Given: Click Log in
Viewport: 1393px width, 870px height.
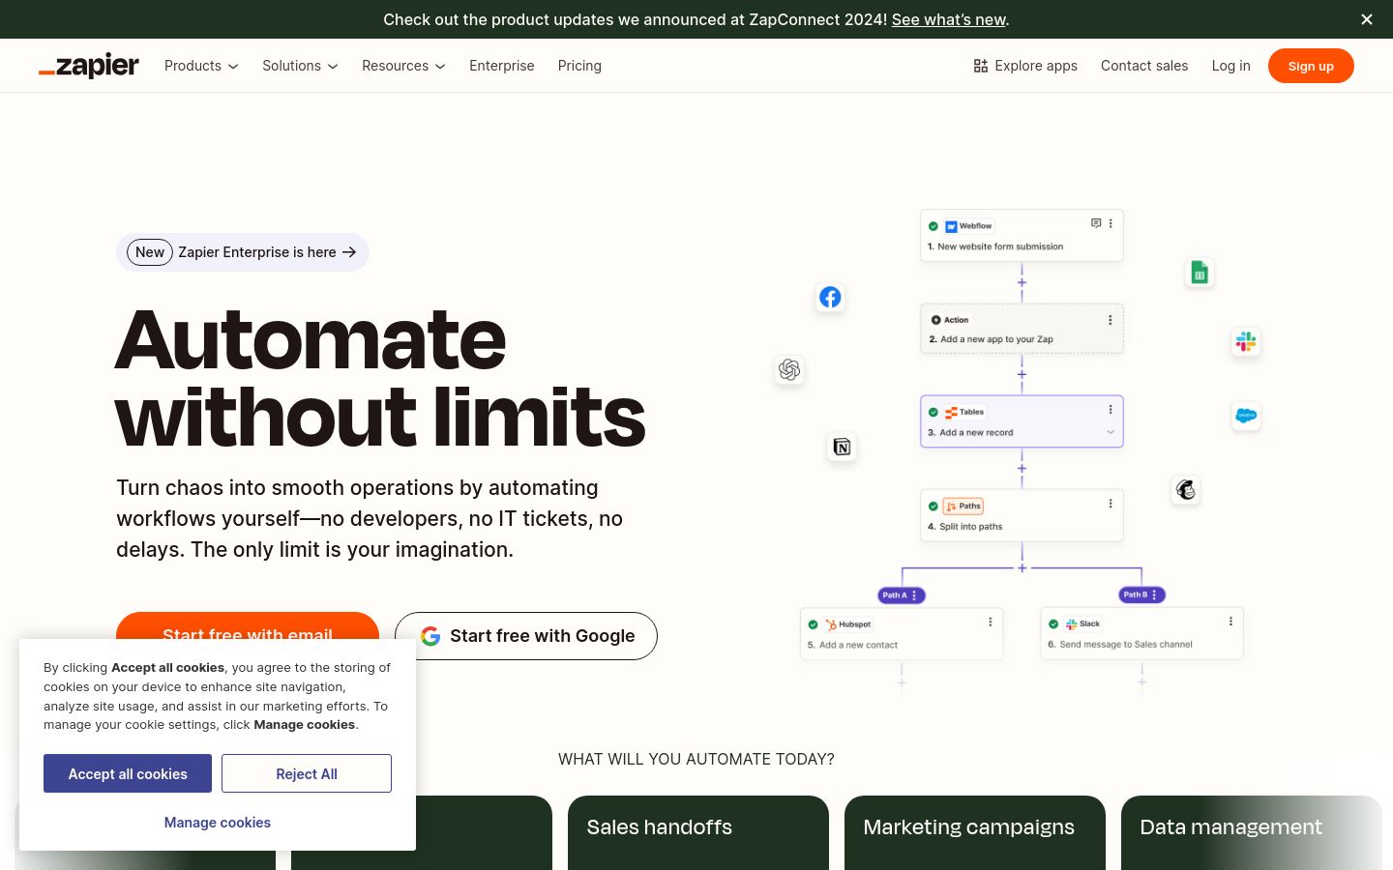Looking at the screenshot, I should 1230,66.
